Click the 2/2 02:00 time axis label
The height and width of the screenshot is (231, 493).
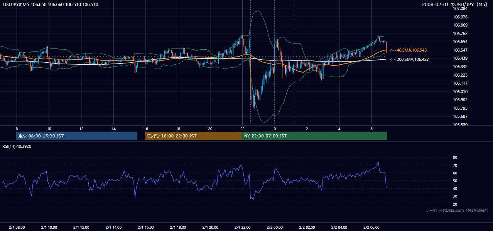307,227
